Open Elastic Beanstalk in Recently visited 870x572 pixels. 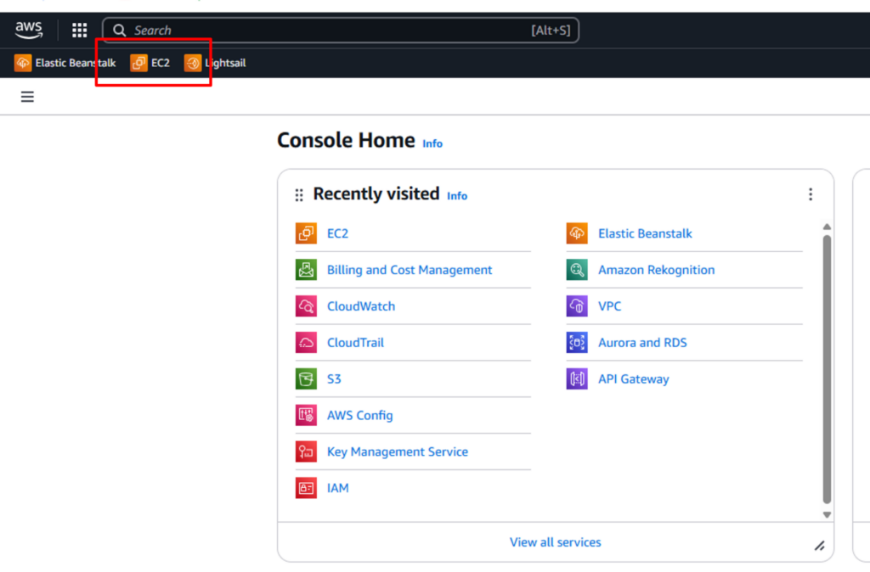646,233
